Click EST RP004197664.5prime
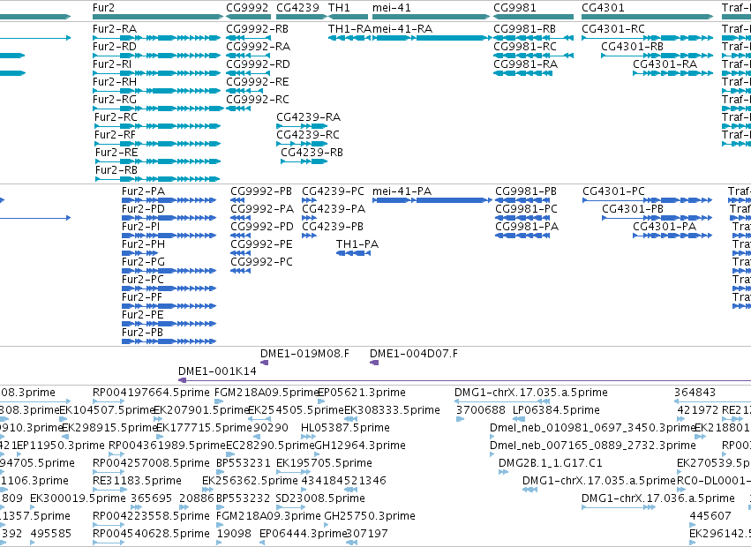 151,393
